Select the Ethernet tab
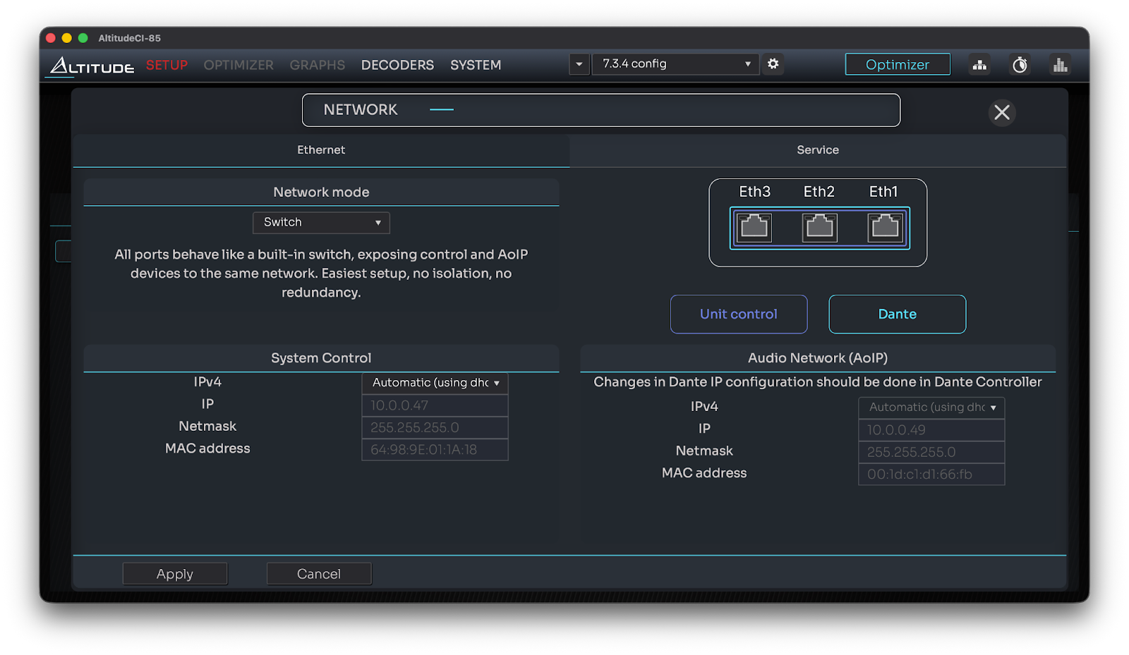This screenshot has width=1129, height=655. point(321,150)
